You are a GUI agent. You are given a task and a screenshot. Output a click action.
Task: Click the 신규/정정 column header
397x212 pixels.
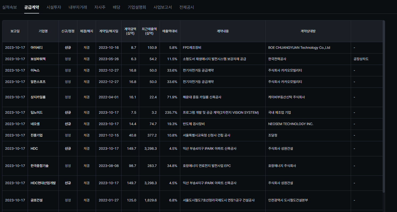coord(68,31)
